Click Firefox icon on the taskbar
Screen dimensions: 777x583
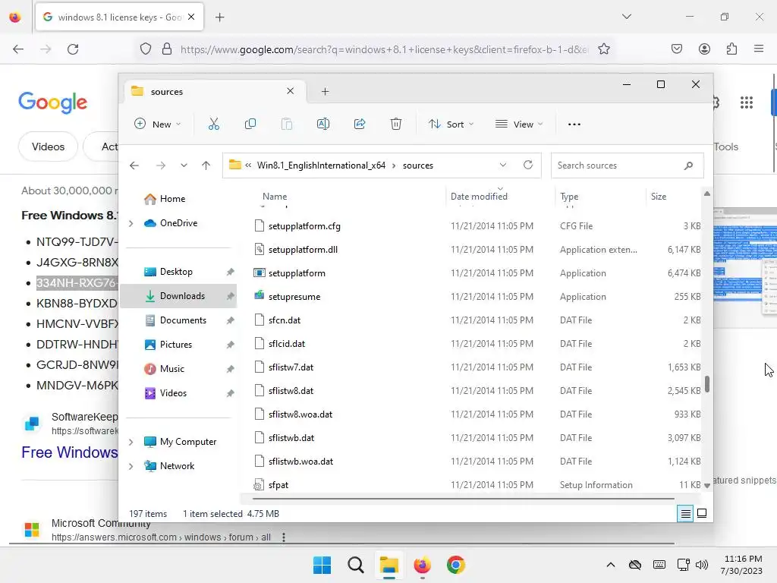422,565
